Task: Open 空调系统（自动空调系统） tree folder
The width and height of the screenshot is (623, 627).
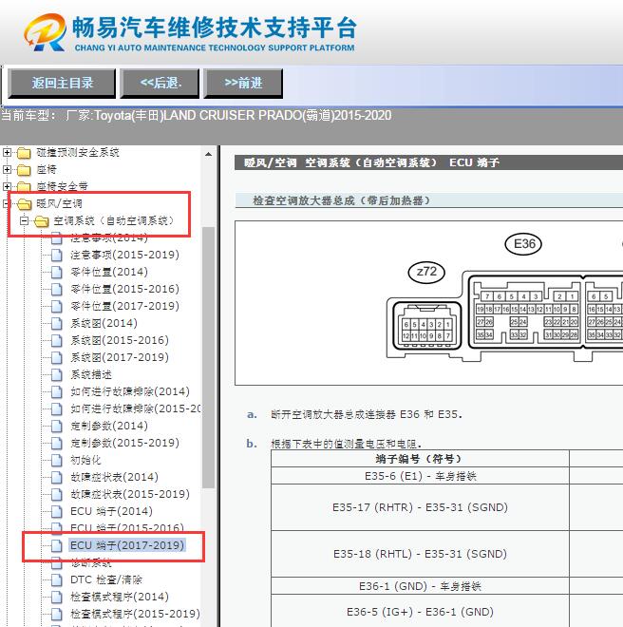Action: (x=114, y=220)
